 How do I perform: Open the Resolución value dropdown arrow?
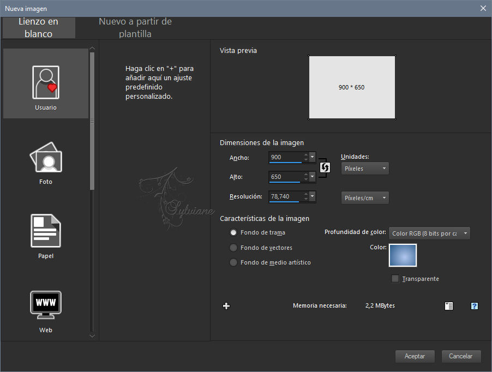pyautogui.click(x=312, y=196)
